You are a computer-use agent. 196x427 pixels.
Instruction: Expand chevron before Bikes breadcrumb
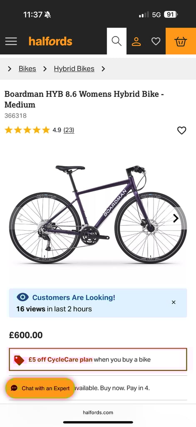pos(10,69)
